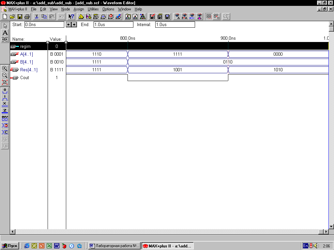Image resolution: width=334 pixels, height=250 pixels.
Task: Open context-sensitive help arrow tool
Action: click(71, 17)
